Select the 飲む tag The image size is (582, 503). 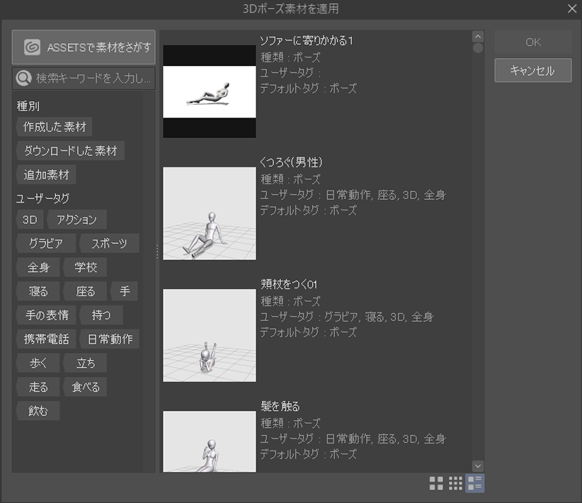(x=38, y=410)
